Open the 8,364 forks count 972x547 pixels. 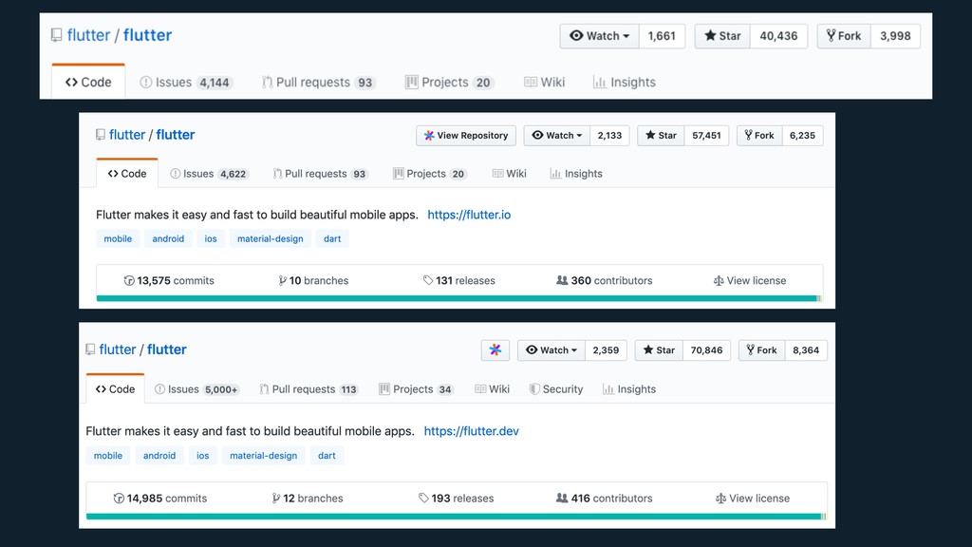(806, 349)
